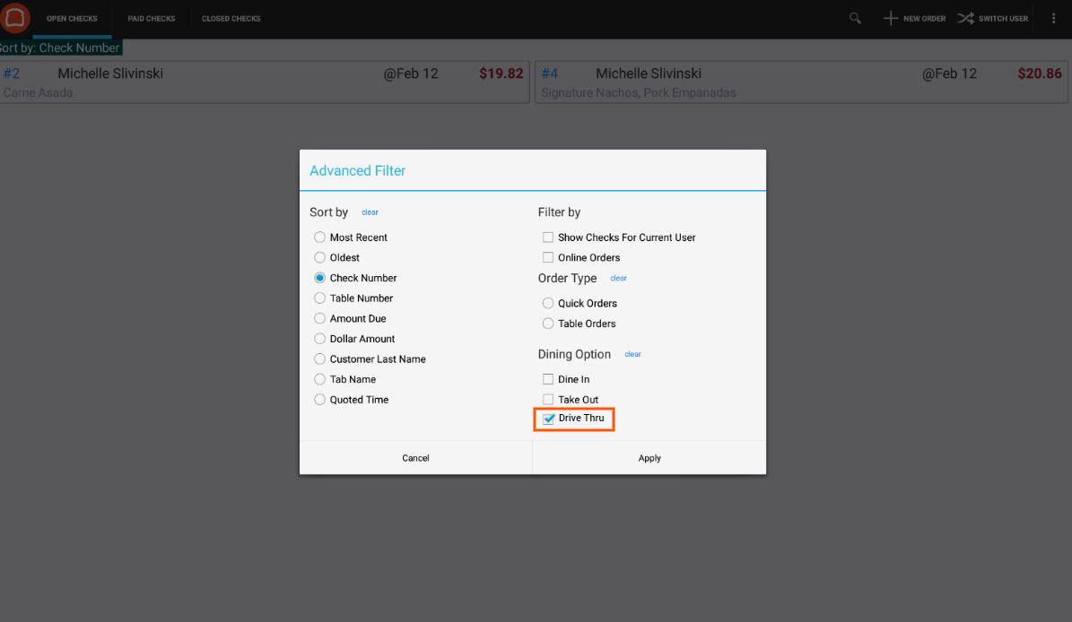Switch to the Closed Checks tab
The width and height of the screenshot is (1072, 622).
coord(231,19)
